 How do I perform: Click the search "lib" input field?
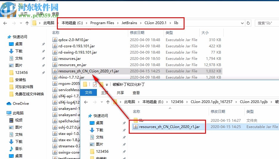coord(267,23)
